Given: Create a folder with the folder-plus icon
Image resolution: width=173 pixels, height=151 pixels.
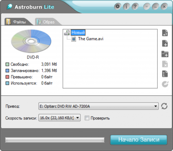Looking at the screenshot, I should coord(165,54).
